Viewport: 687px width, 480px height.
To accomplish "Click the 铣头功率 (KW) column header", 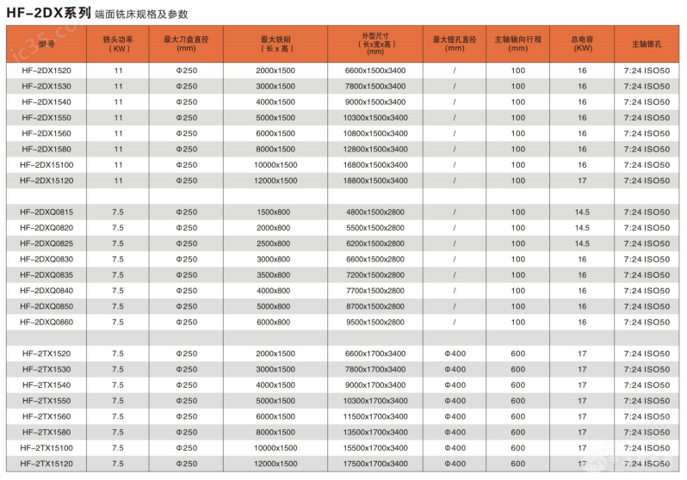I will (x=118, y=44).
